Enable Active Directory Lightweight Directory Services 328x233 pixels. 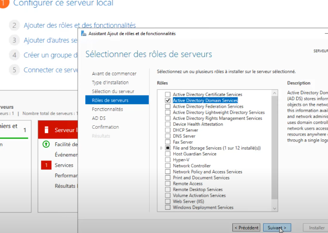167,112
